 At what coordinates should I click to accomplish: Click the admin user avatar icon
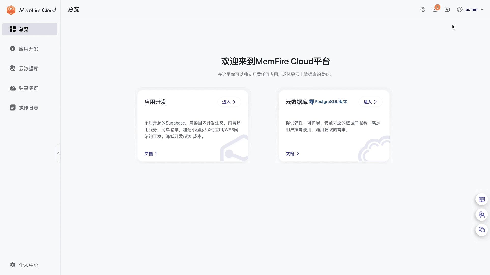coord(459,9)
